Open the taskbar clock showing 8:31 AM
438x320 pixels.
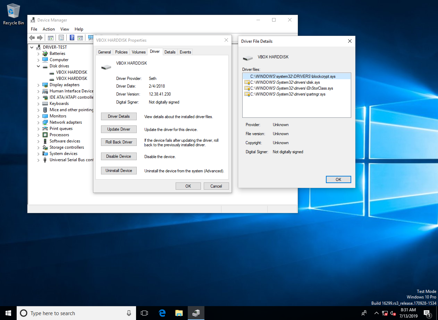[x=408, y=313]
